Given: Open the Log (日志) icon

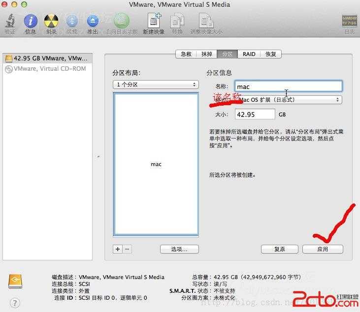Looking at the screenshot, I should (350, 21).
